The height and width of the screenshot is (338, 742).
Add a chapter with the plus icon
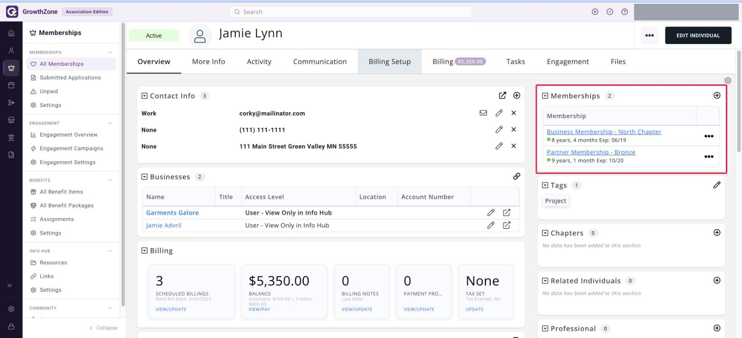[x=717, y=233]
